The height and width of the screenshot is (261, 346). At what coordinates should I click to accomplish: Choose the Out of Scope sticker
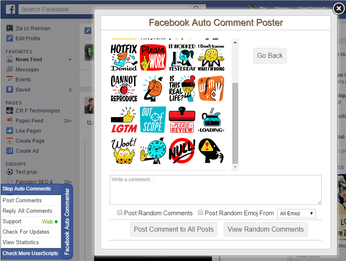click(x=153, y=120)
